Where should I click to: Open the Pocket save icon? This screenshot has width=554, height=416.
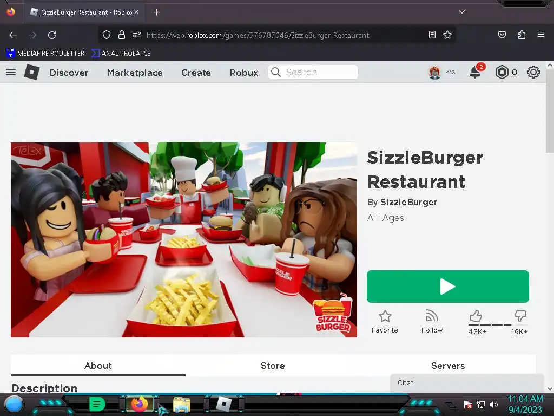click(502, 35)
